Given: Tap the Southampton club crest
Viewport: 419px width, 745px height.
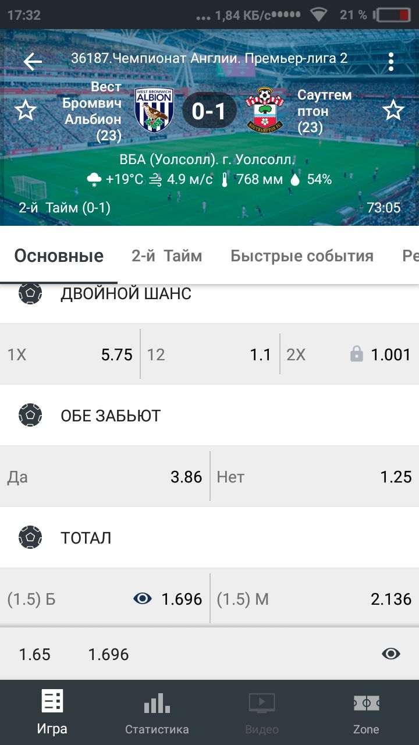Looking at the screenshot, I should [265, 110].
